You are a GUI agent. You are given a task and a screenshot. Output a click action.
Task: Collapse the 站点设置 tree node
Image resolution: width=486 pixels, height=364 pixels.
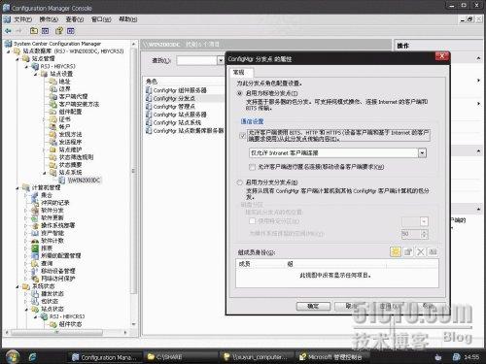(x=36, y=74)
